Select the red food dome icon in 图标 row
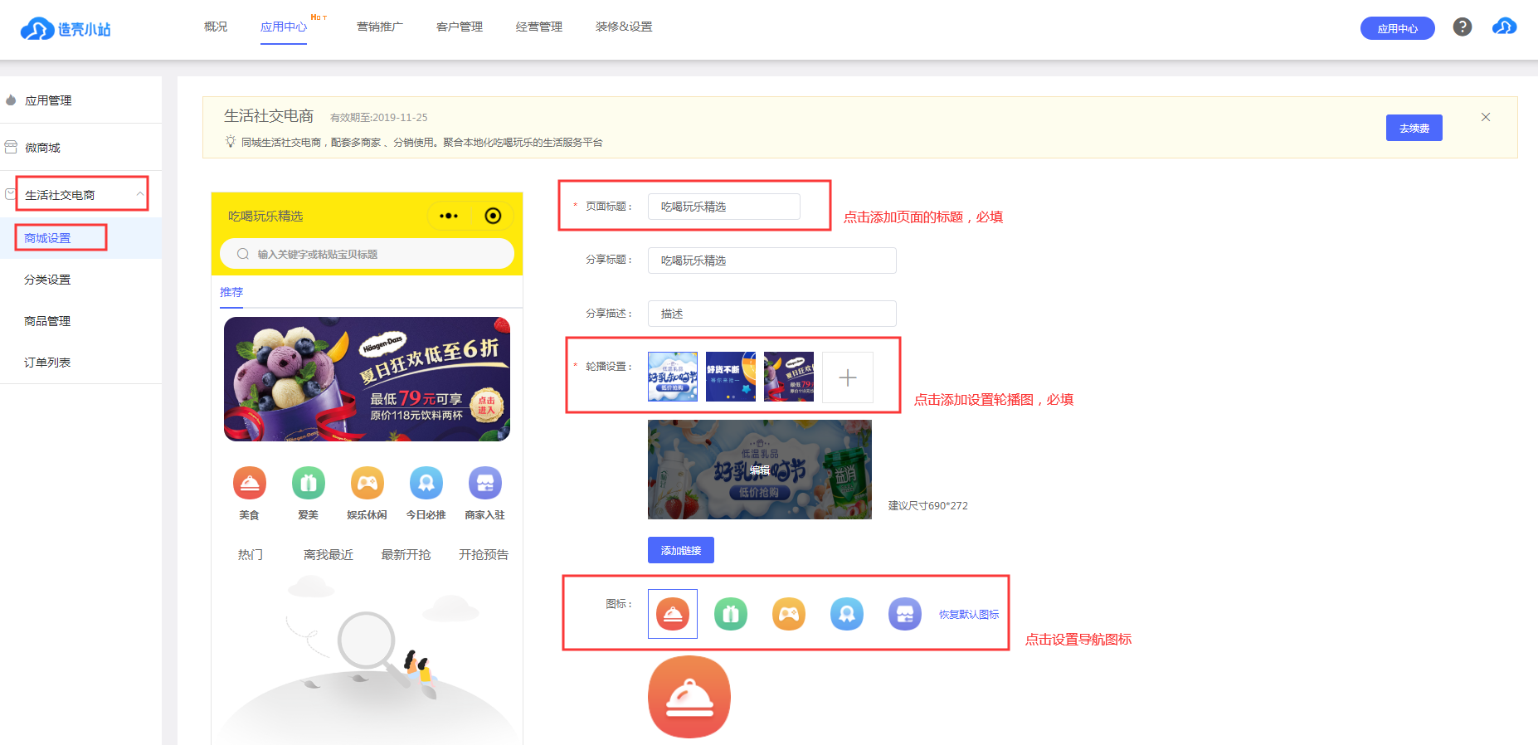Screen dimensions: 1538x745 pyautogui.click(x=673, y=614)
